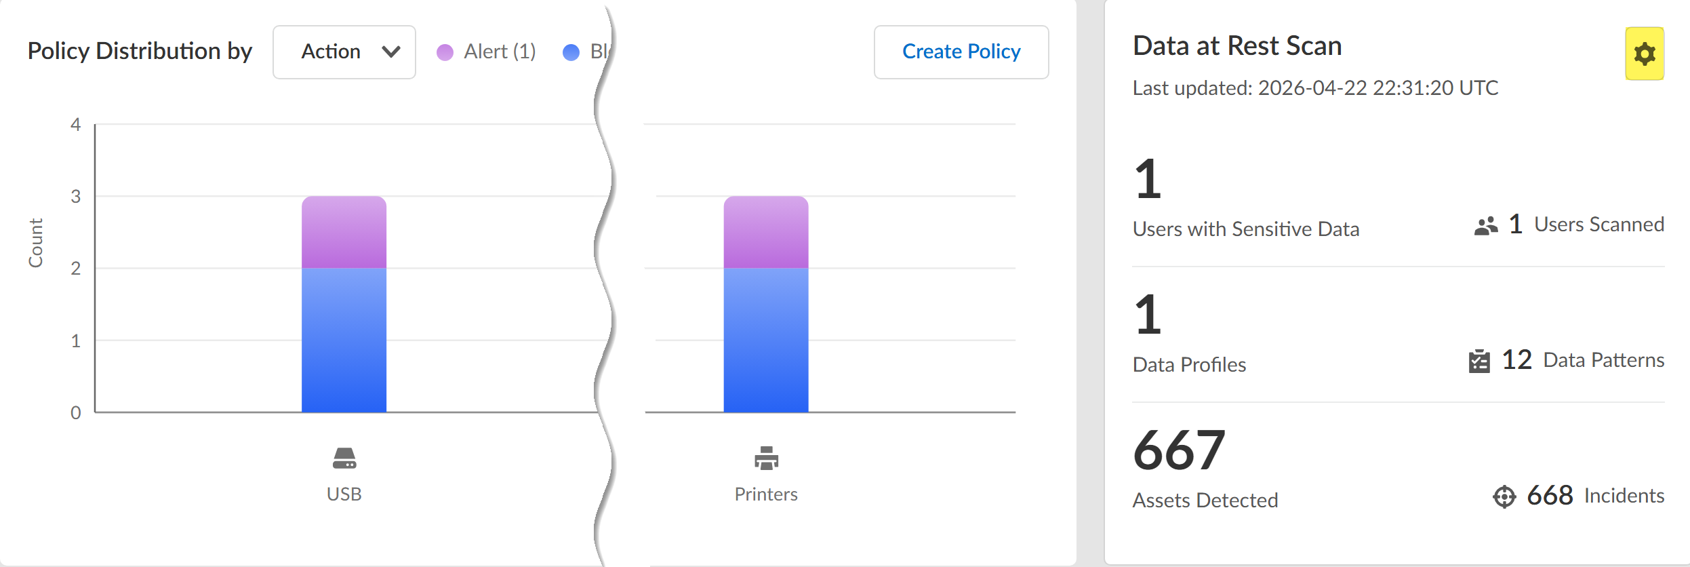Click the dropdown chevron beside Action

391,52
